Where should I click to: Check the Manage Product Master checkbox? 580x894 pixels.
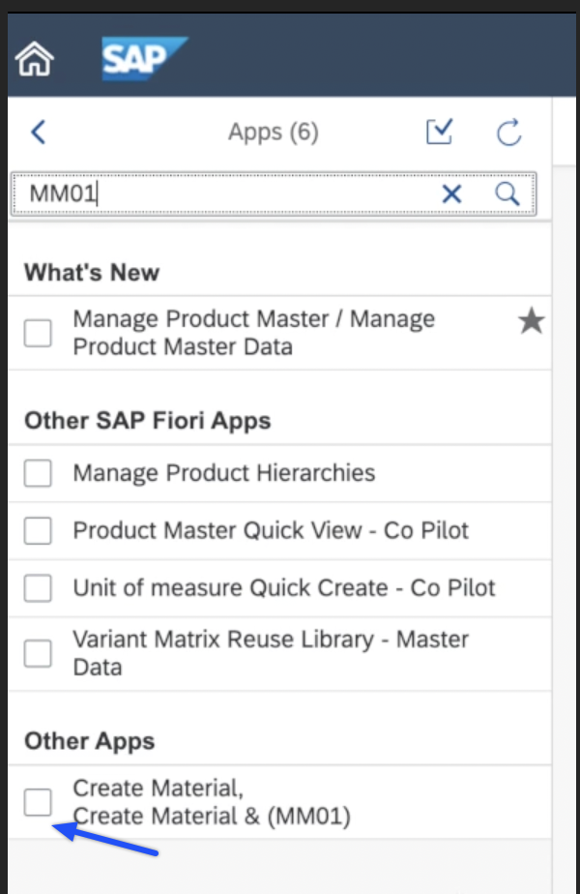[x=38, y=333]
